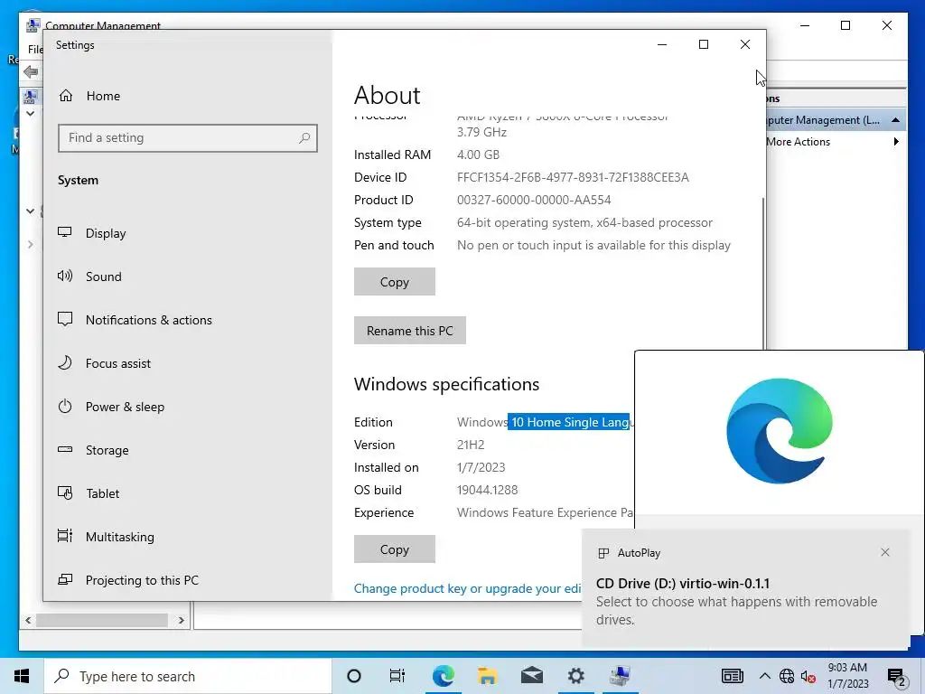
Task: Click the Installed RAM value 4.00 GB
Action: click(479, 155)
